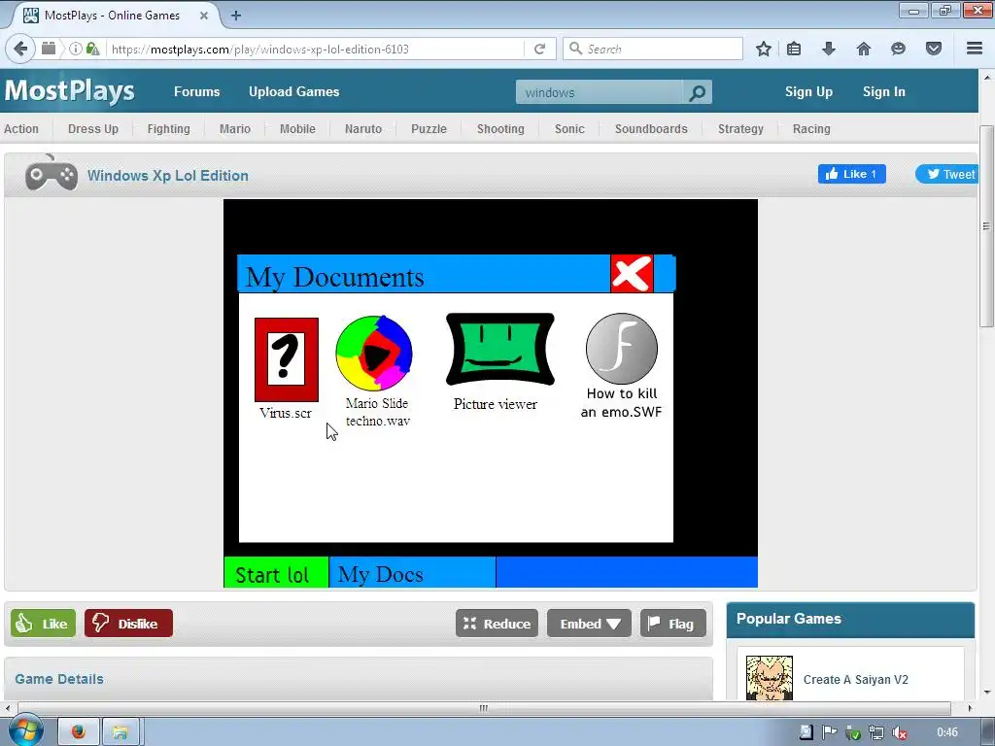Launch the Picture viewer icon
This screenshot has width=995, height=746.
coord(500,349)
